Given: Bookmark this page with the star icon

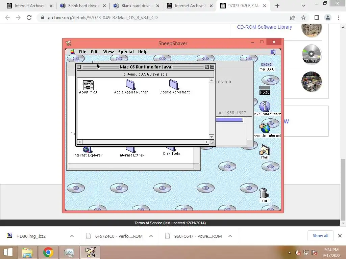Looking at the screenshot, I should pyautogui.click(x=303, y=18).
